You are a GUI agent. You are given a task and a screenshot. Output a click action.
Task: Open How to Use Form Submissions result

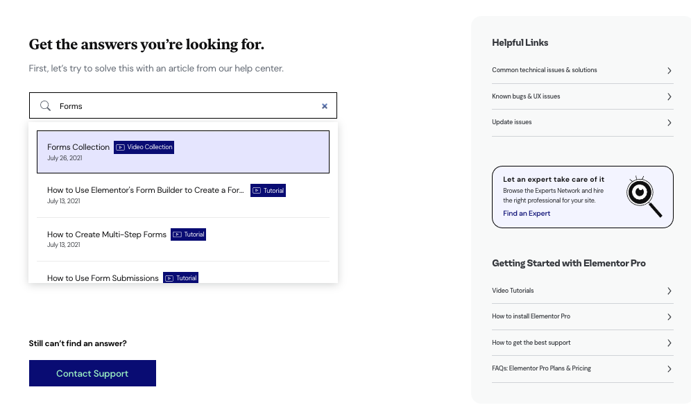tap(183, 273)
